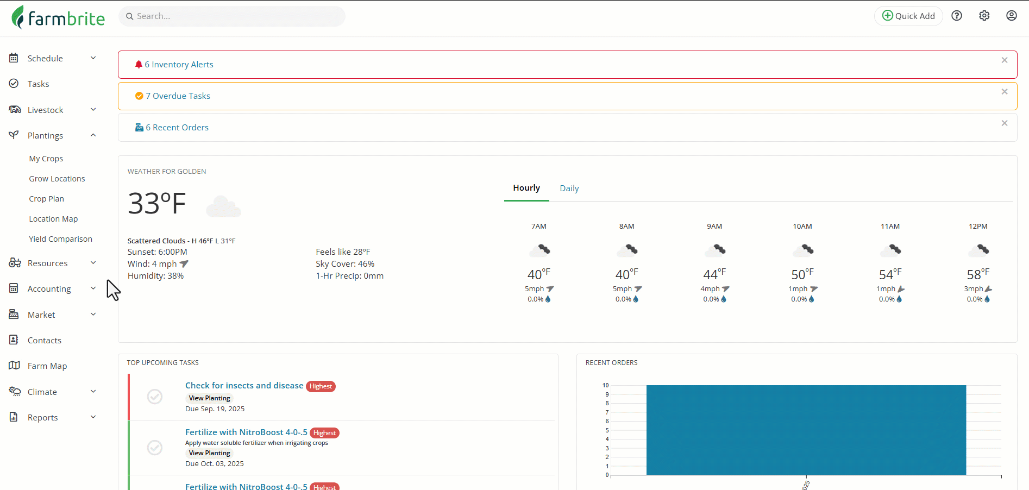Open My Crops under Plantings
This screenshot has height=490, width=1029.
point(46,159)
